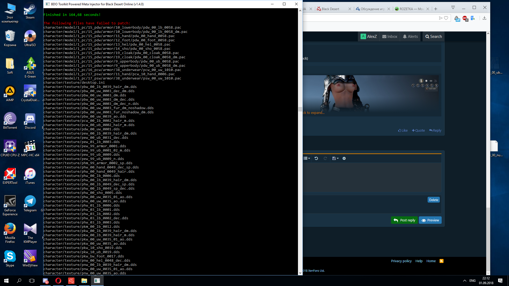The width and height of the screenshot is (509, 286).
Task: Click inside the reply message text area
Action: click(371, 177)
